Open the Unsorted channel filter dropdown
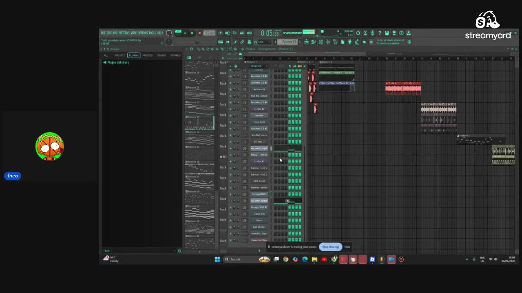Image resolution: width=522 pixels, height=293 pixels. coord(258,66)
